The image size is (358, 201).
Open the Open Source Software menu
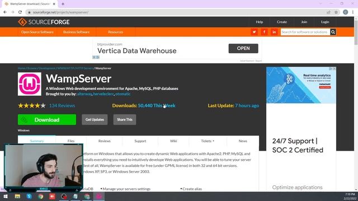(37, 32)
